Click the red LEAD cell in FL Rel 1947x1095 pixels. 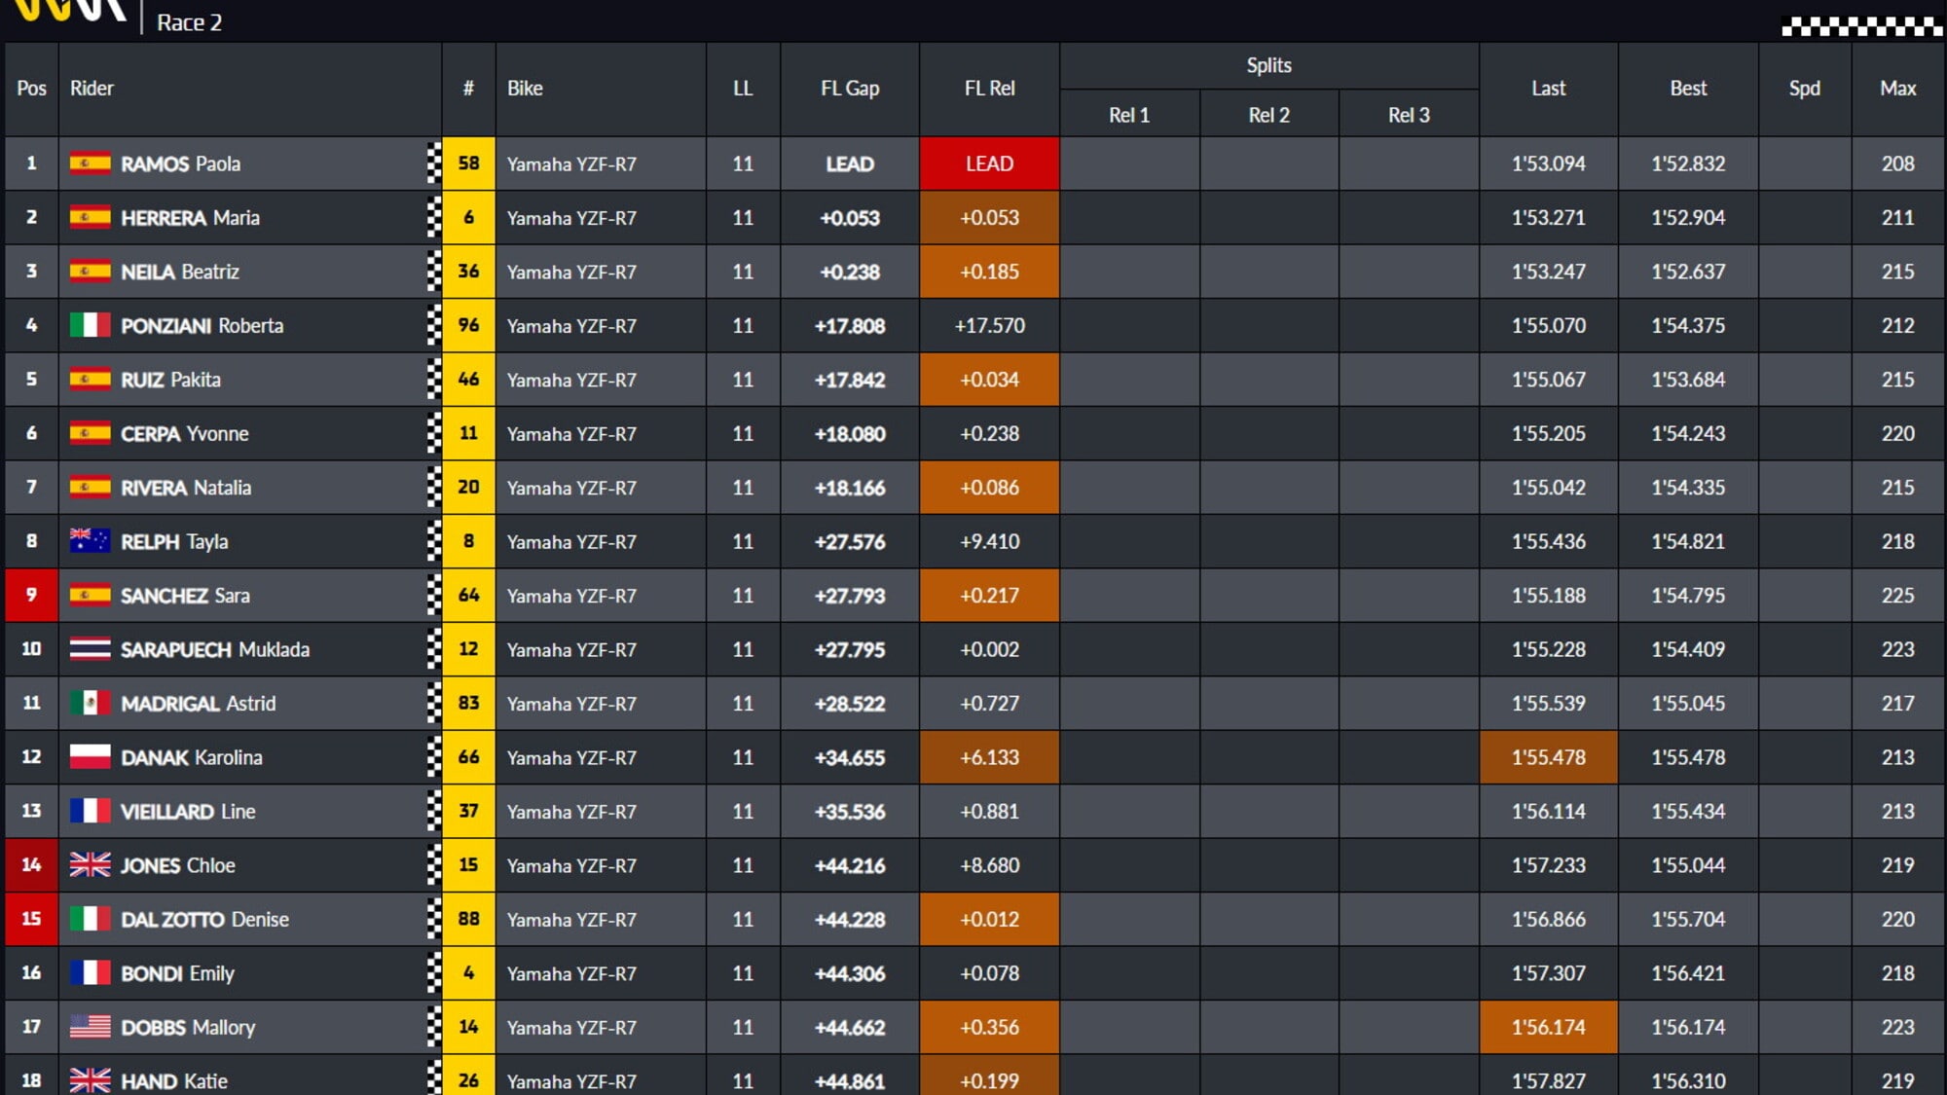989,164
